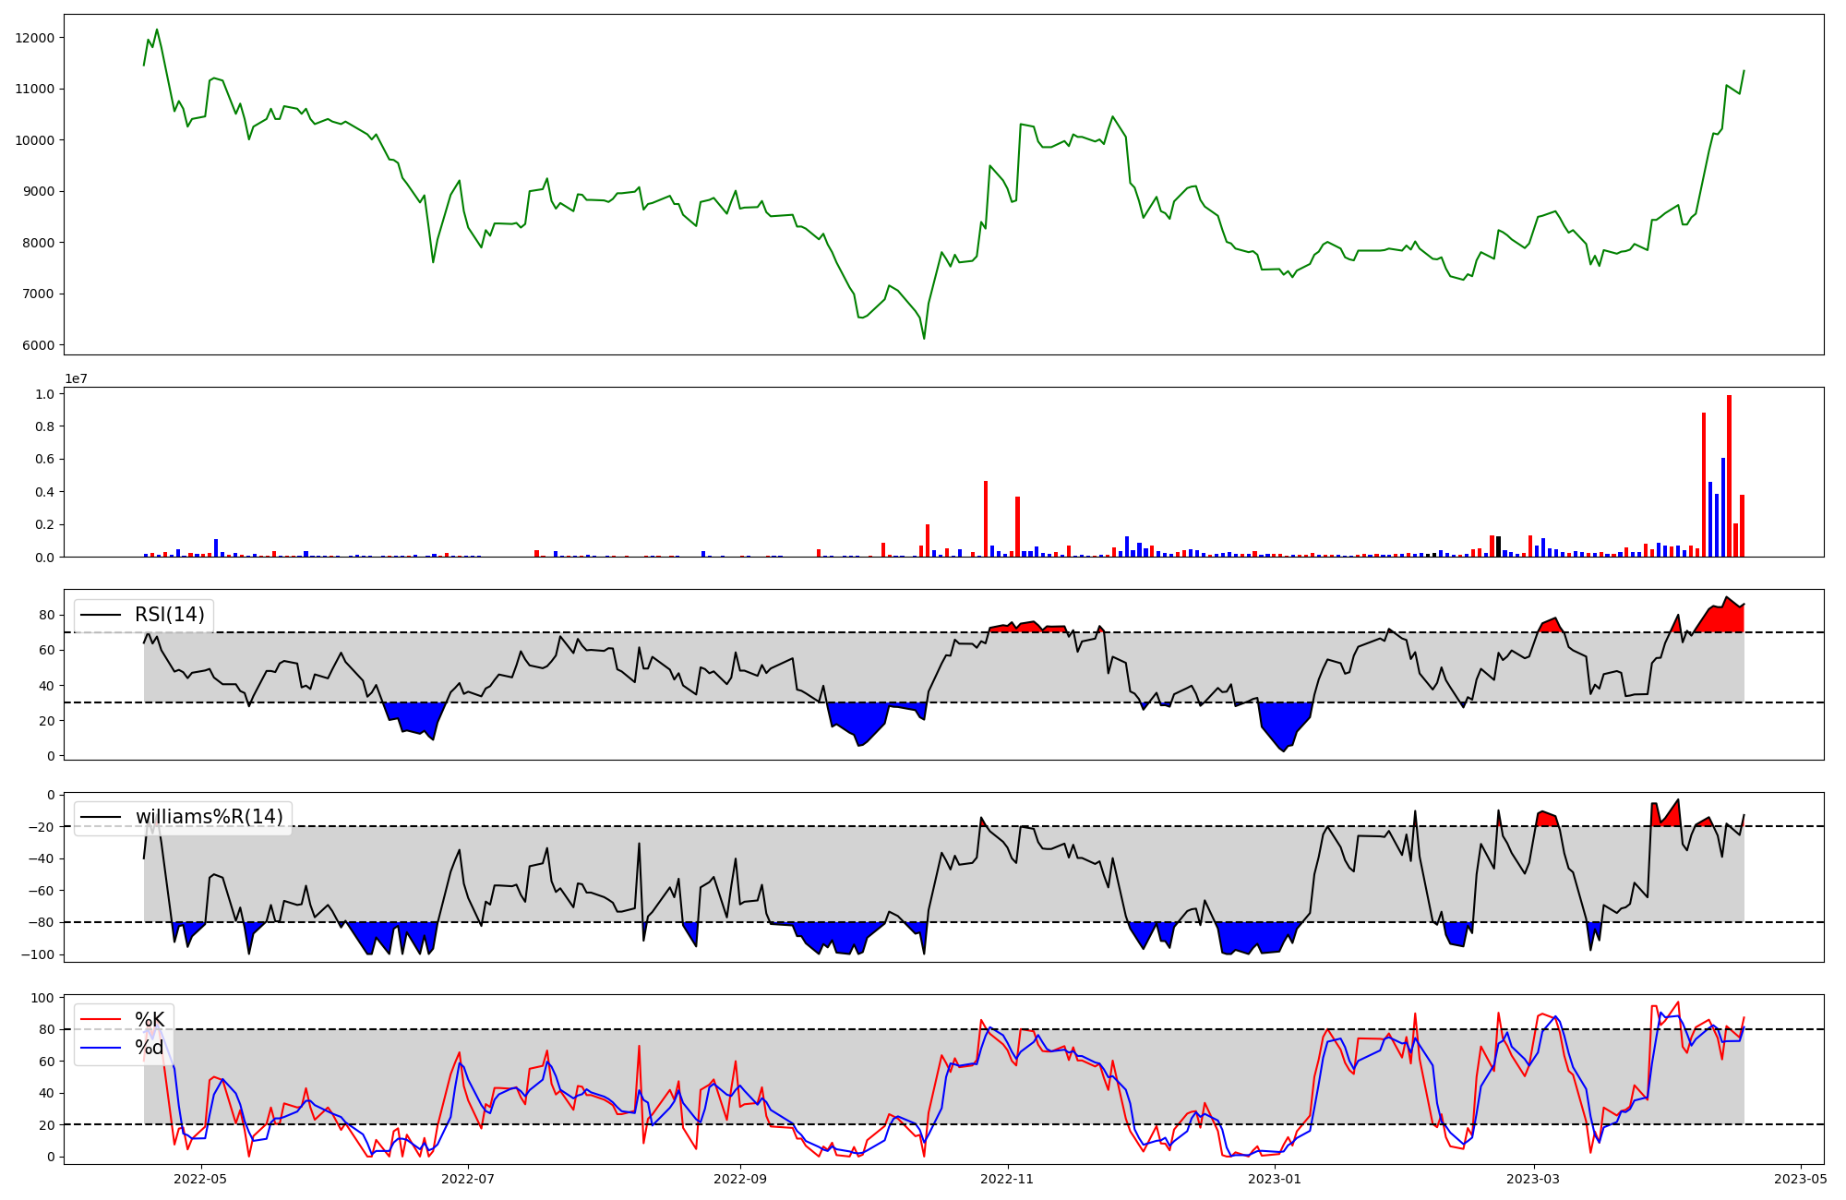Click the 2023-05 x-axis date label
1846x1200 pixels.
[1801, 1179]
